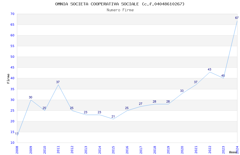The image size is (240, 155).
Task: Click the y-axis tick label 45
Action: tap(12, 67)
